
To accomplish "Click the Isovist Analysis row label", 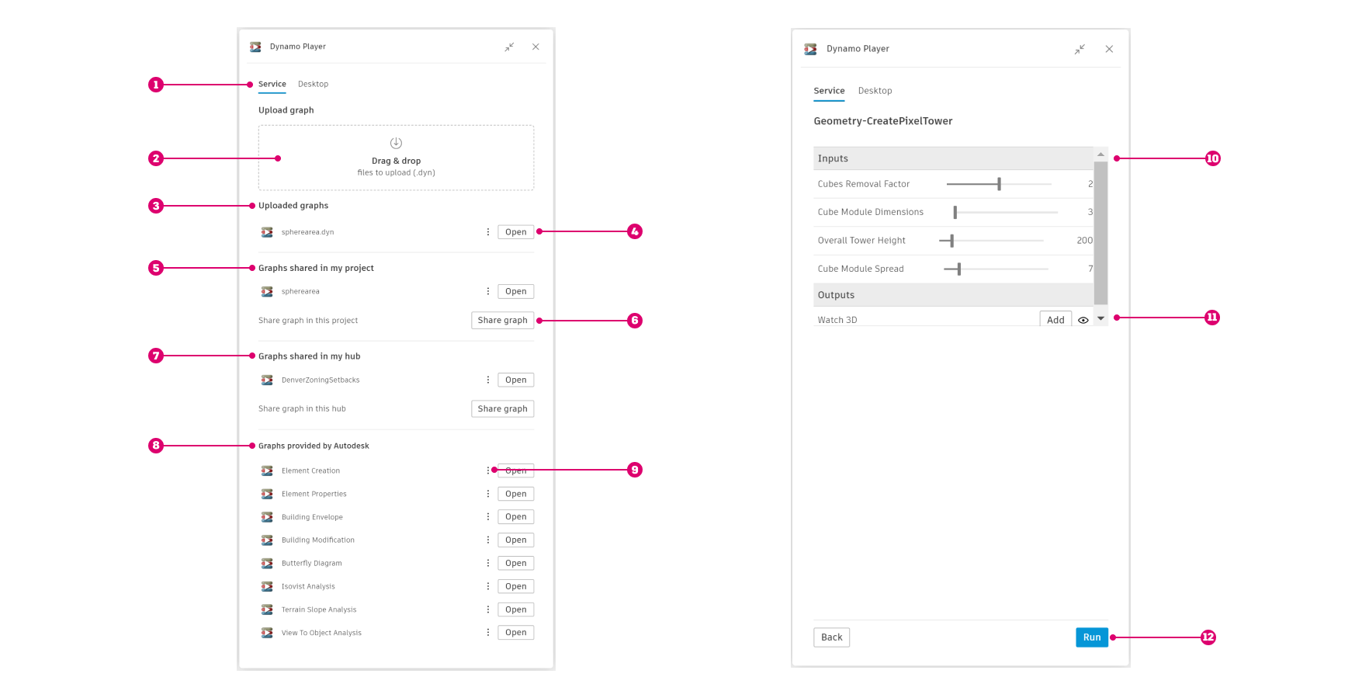I will click(x=308, y=587).
